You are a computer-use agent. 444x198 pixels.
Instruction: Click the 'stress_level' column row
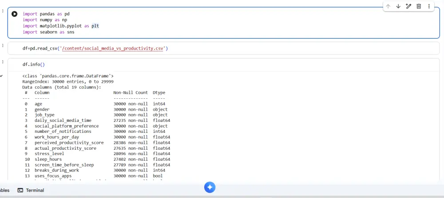point(97,154)
